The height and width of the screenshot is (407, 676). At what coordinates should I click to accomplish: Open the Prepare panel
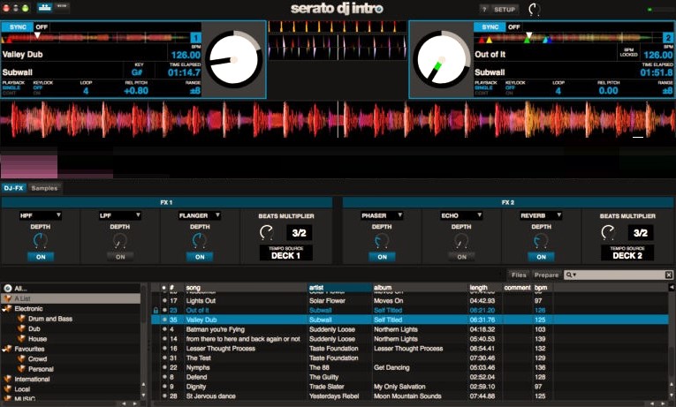tap(546, 275)
